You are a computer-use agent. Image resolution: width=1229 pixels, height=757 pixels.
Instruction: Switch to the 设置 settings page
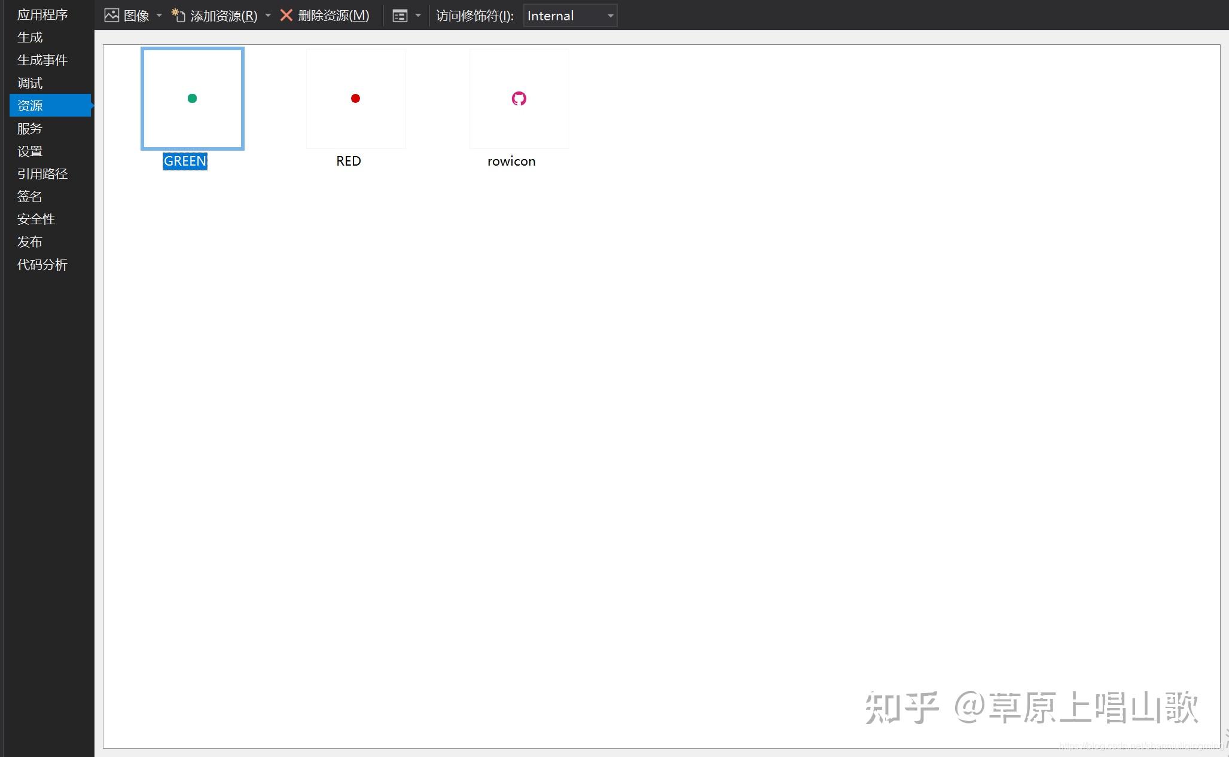29,151
